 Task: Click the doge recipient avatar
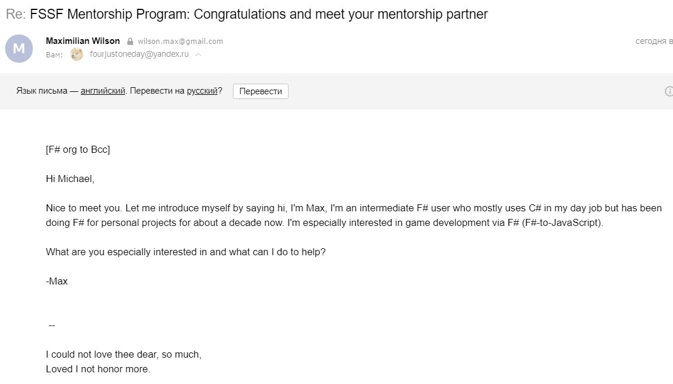pos(77,54)
